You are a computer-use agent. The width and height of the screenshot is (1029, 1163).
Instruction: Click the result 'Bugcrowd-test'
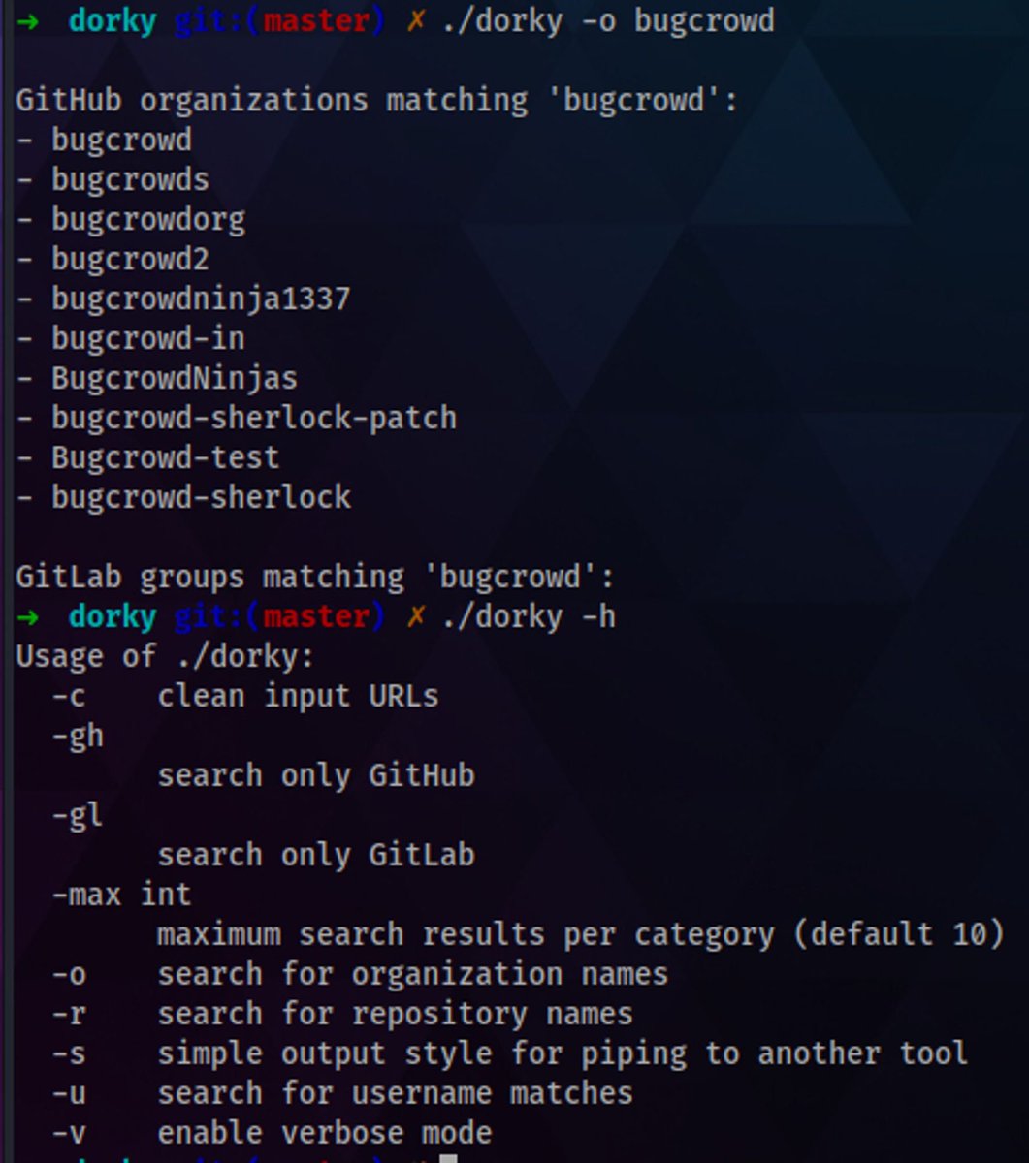166,457
